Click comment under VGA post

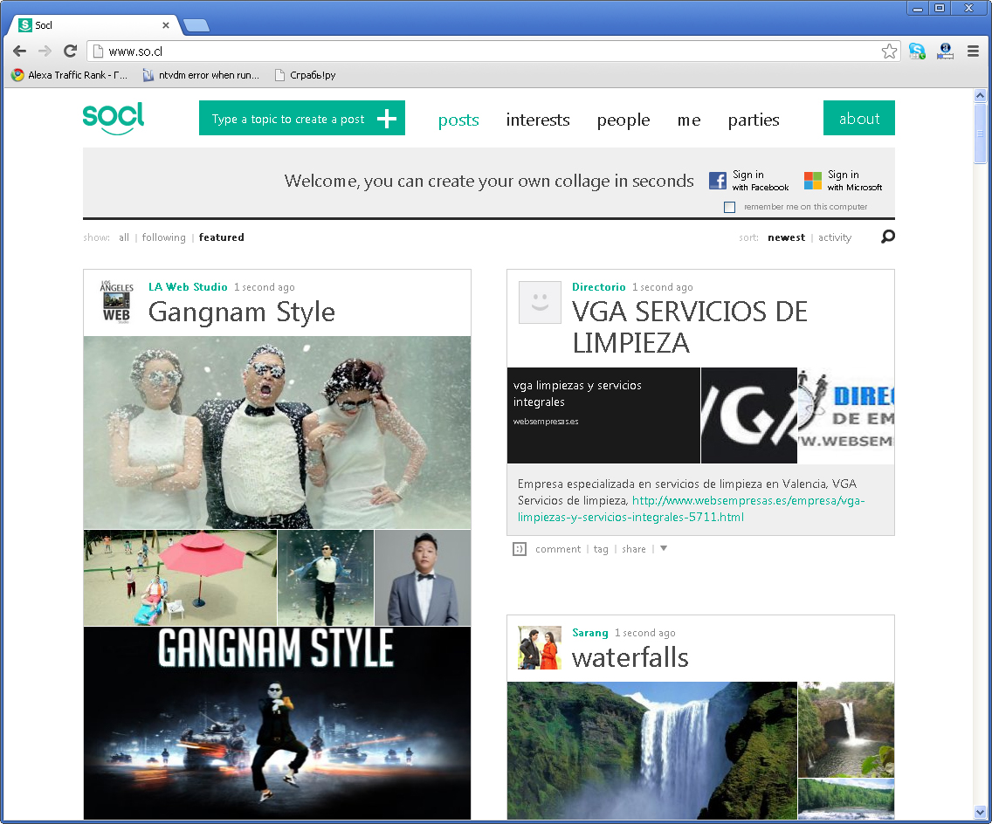[558, 549]
